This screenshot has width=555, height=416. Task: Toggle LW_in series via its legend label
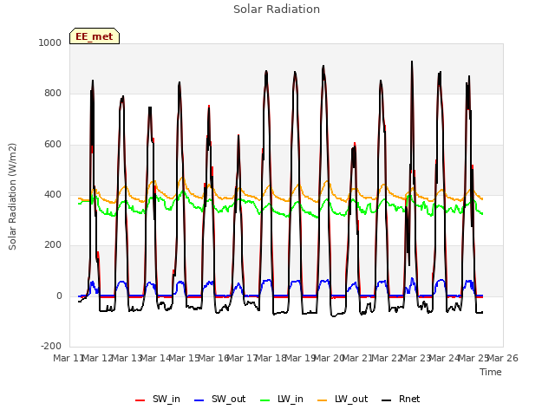pos(291,399)
